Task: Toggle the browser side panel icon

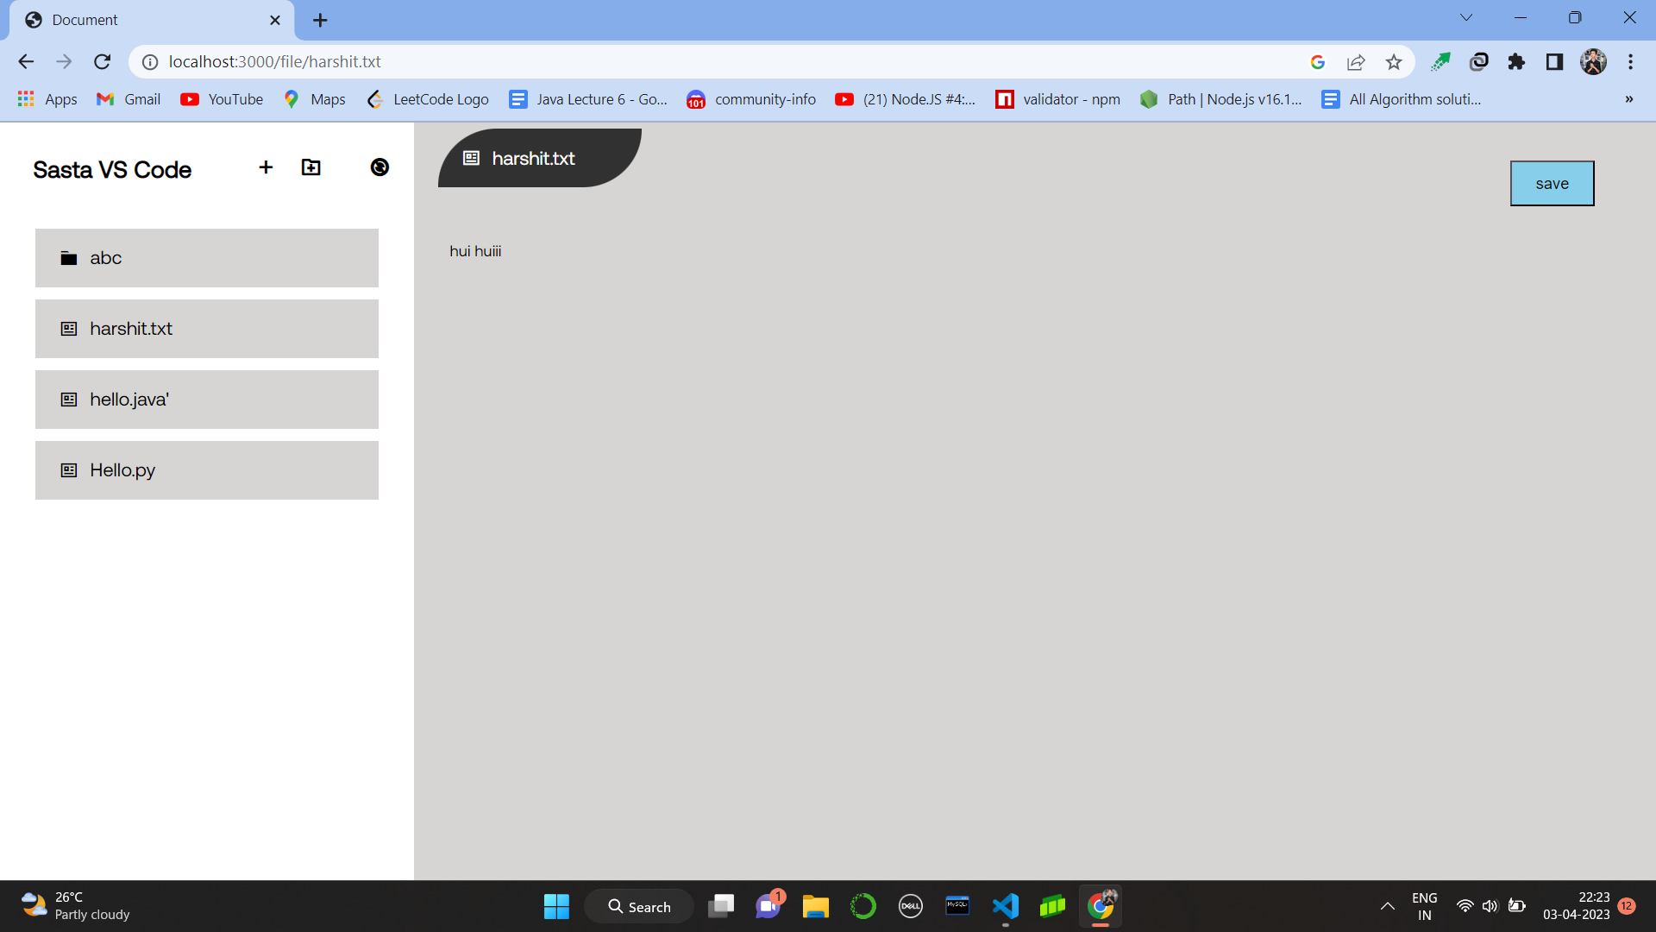Action: click(x=1555, y=61)
